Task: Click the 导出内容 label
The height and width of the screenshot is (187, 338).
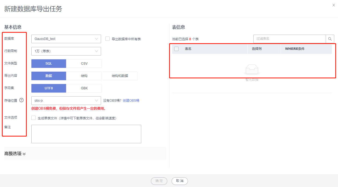Action: [11, 76]
